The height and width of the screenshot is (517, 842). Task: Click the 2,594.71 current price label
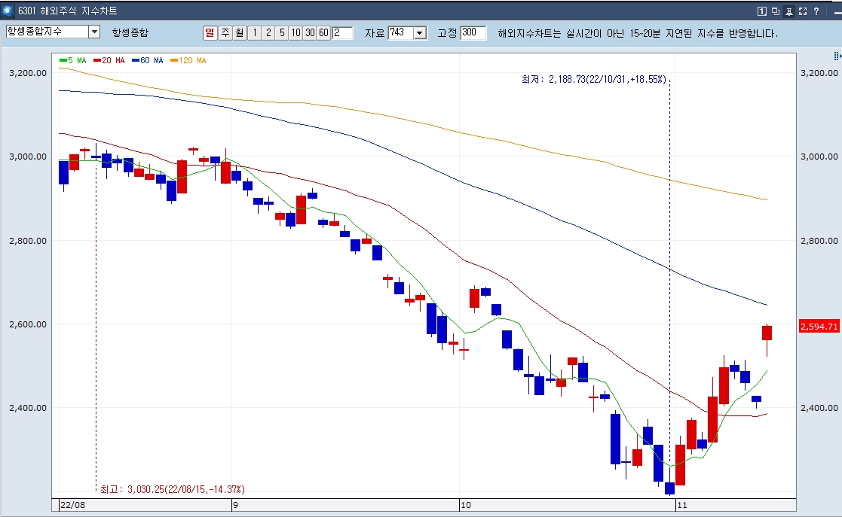pos(819,326)
